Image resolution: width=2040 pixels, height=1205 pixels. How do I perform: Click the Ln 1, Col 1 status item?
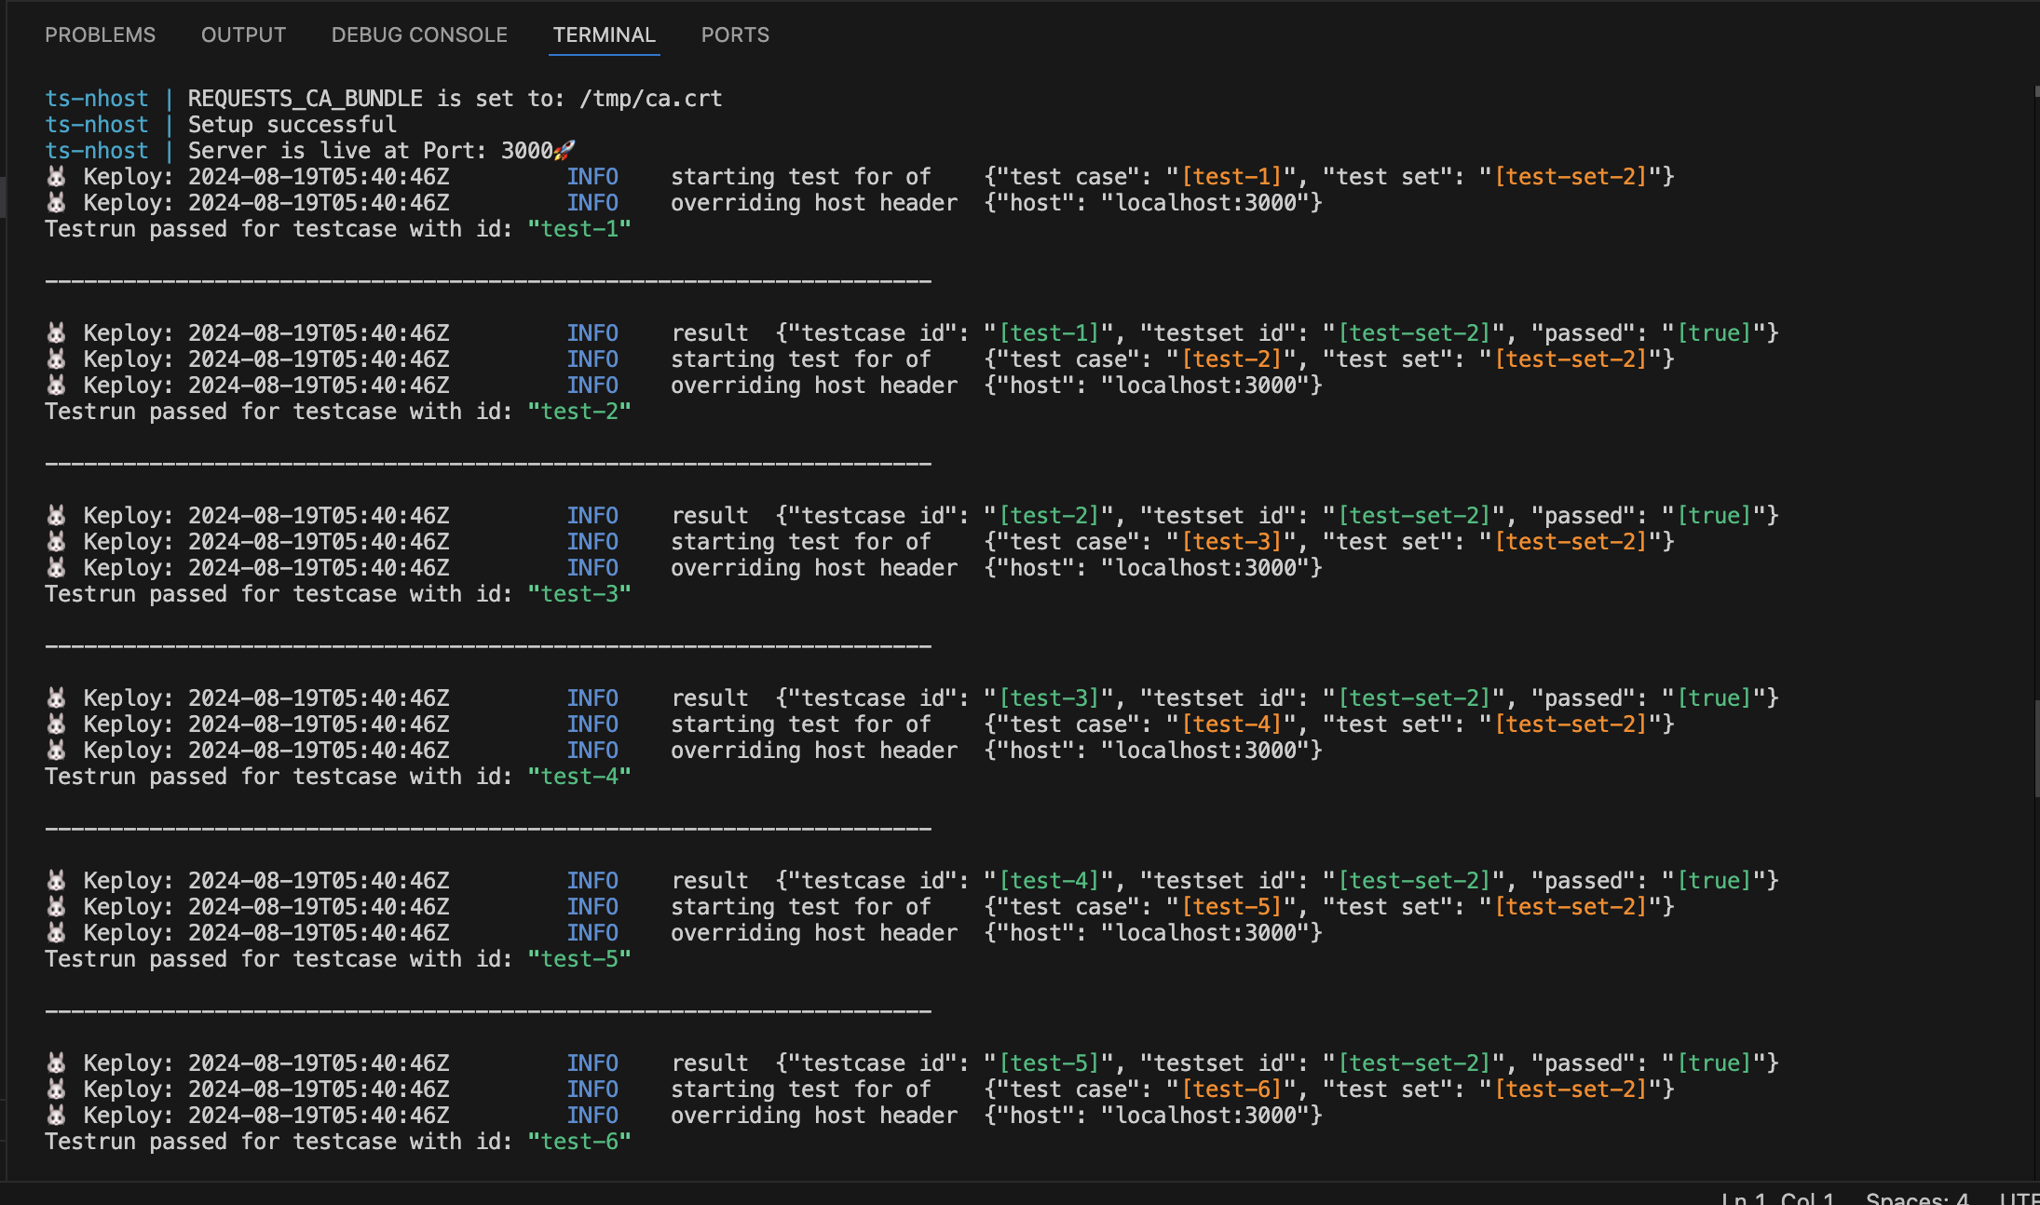tap(1777, 1198)
